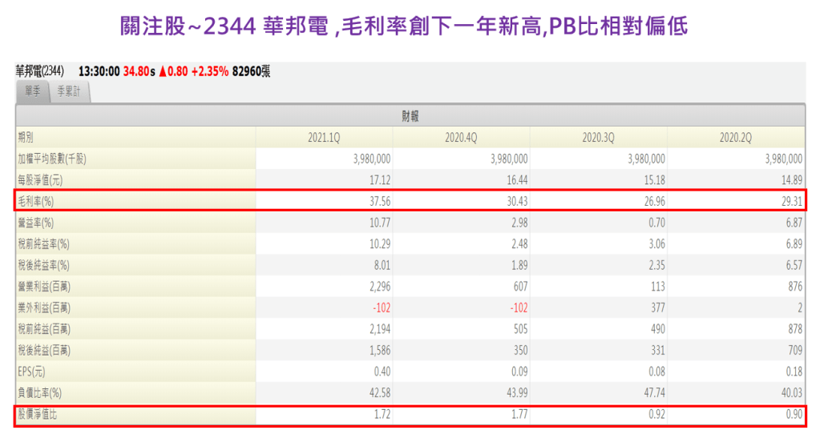
Task: Click the 華邦電(2344) stock name
Action: (40, 71)
